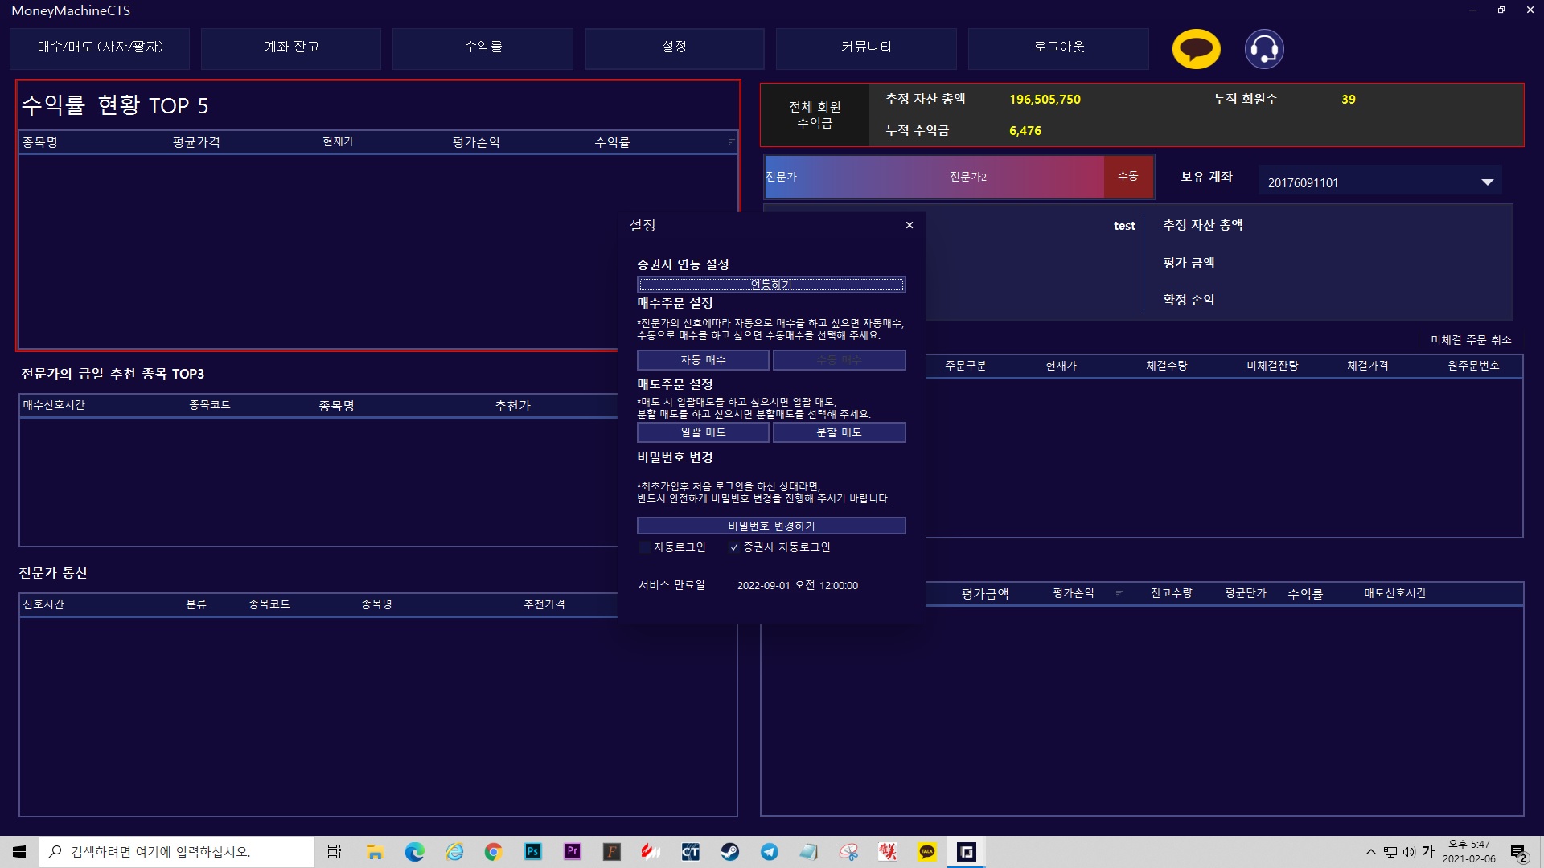Click the headset customer support icon
The image size is (1544, 868).
tap(1263, 49)
